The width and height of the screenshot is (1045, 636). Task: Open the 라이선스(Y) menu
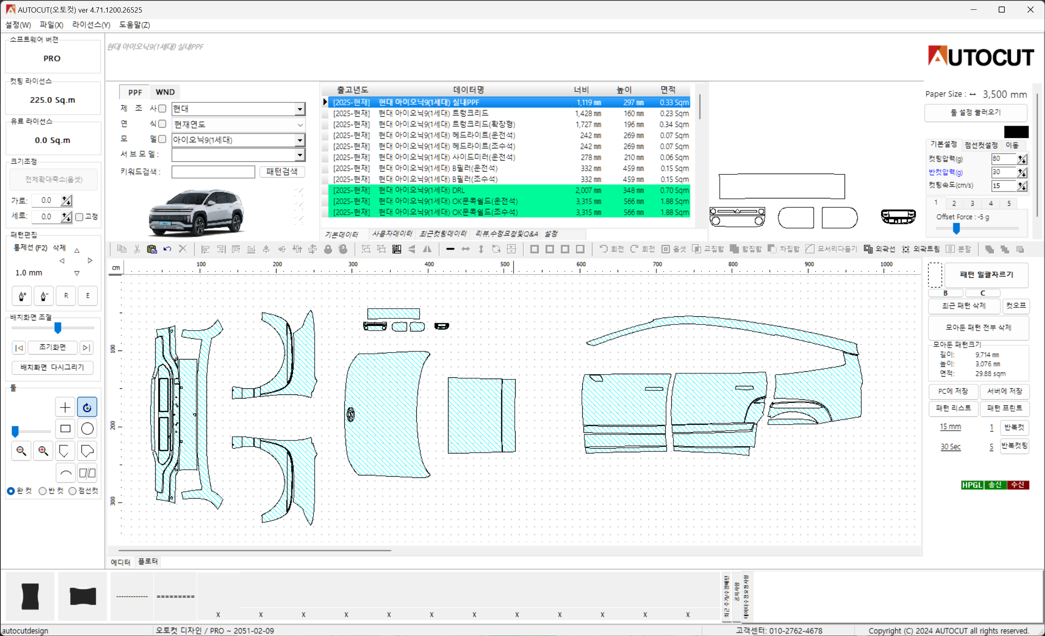91,25
